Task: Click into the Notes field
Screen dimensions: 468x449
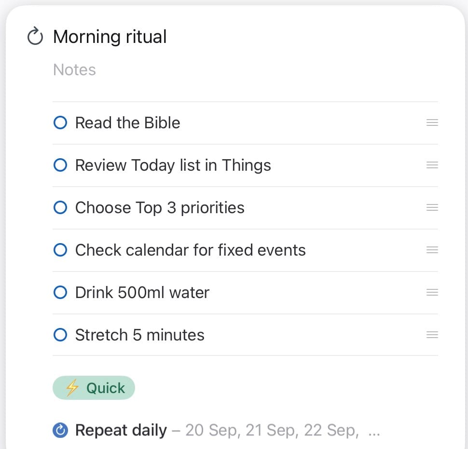Action: [75, 70]
